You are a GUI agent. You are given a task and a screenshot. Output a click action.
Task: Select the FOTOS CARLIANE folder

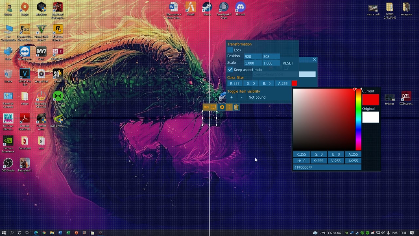pyautogui.click(x=390, y=10)
